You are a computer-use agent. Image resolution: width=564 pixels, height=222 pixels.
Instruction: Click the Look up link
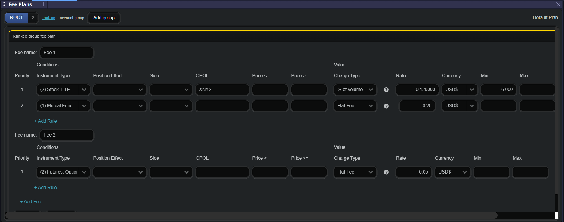pos(48,18)
